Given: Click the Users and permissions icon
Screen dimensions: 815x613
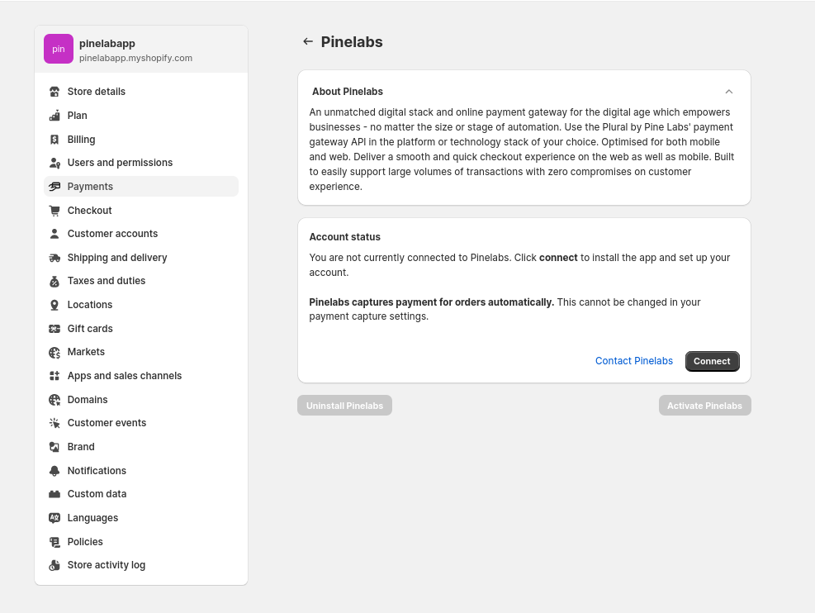Looking at the screenshot, I should tap(54, 163).
